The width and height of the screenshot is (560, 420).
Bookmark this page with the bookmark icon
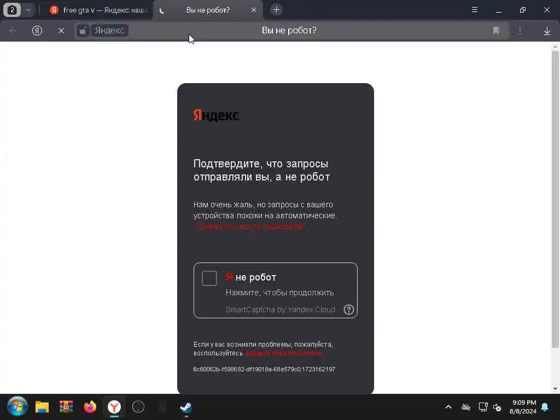tap(496, 31)
